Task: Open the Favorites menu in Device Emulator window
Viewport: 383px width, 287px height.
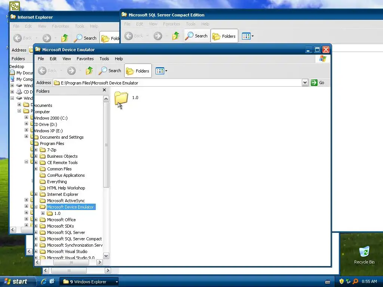Action: [85, 59]
